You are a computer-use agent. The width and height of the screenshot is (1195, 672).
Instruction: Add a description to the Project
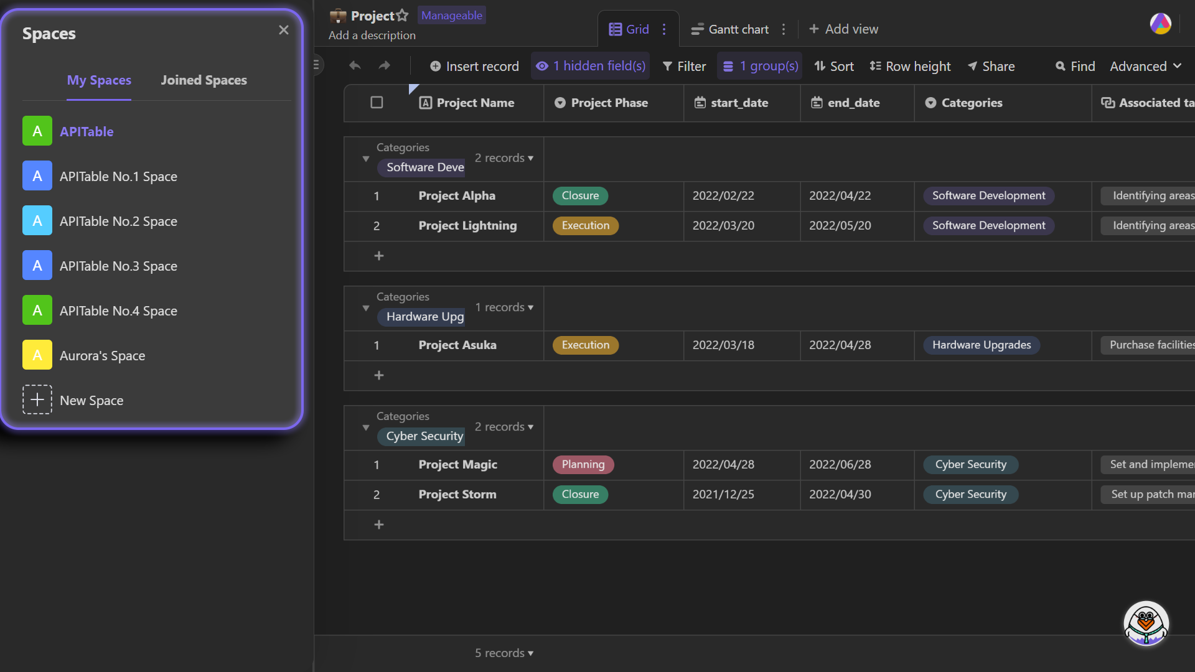[372, 35]
